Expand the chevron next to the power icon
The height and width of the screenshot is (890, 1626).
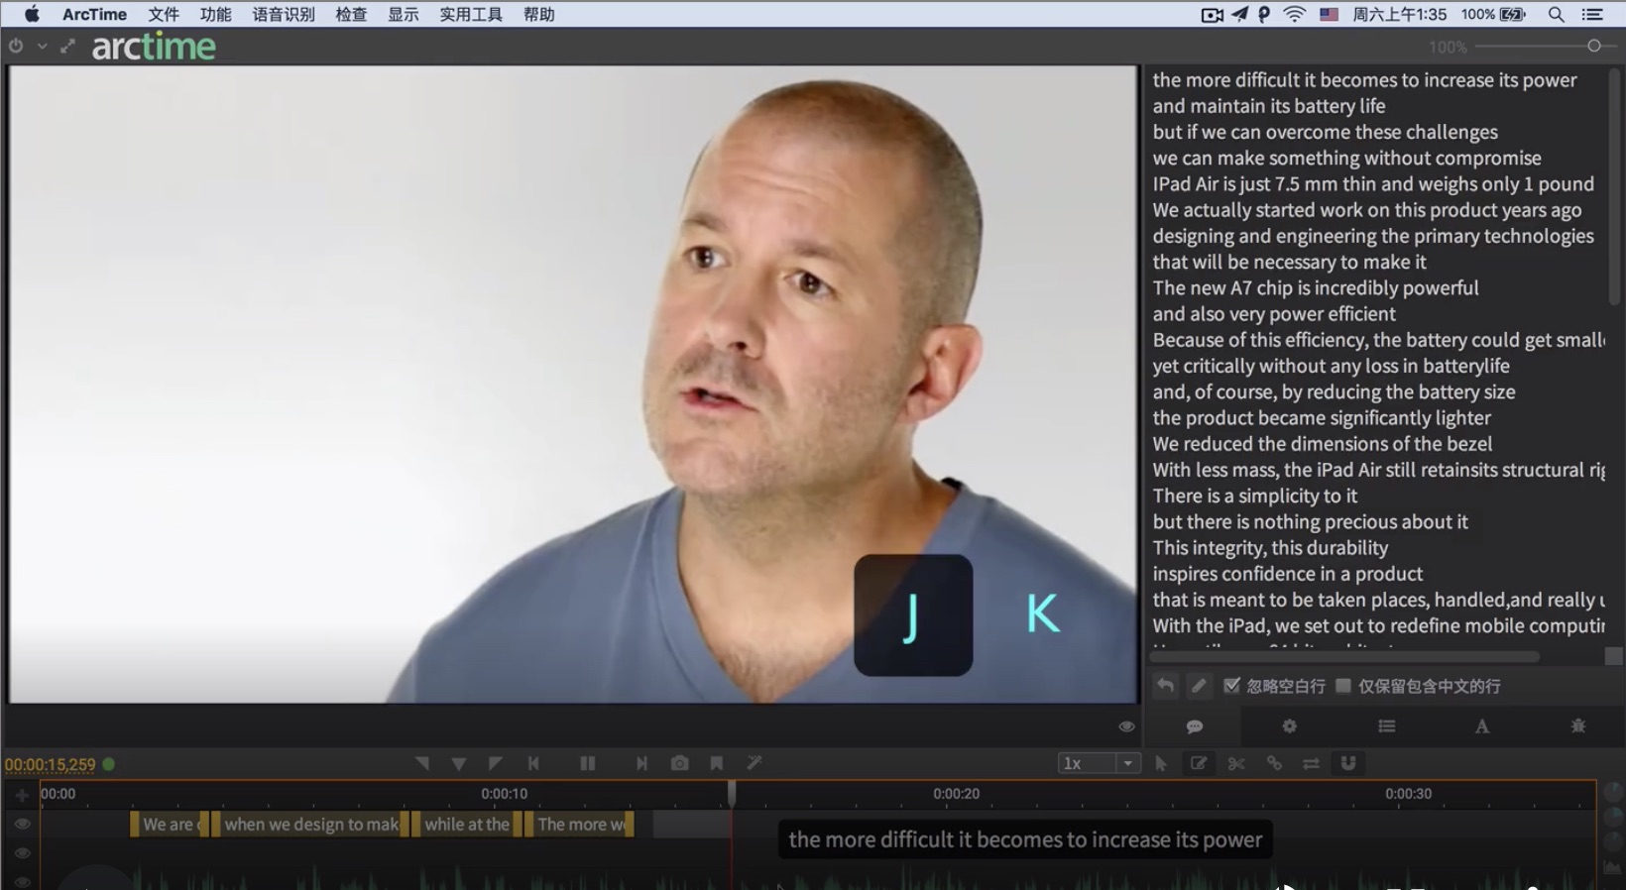42,47
